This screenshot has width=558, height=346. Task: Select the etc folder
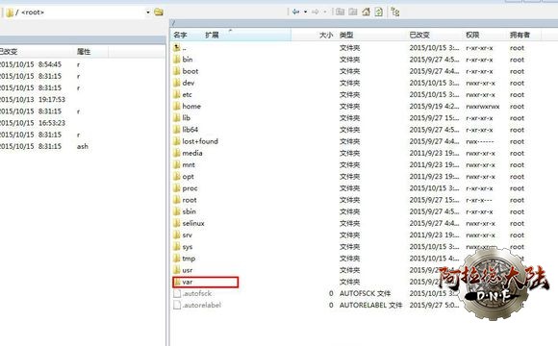coord(188,94)
